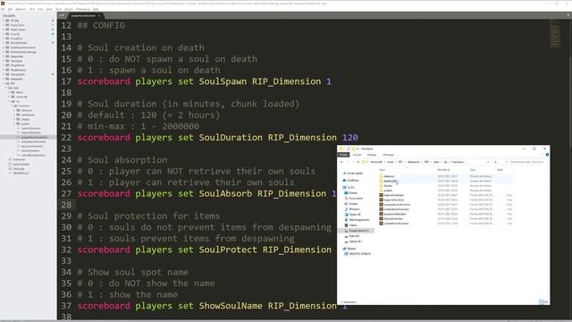Click the word SoulSpawn on line 17
Screen dimensions: 572x322
223,81
